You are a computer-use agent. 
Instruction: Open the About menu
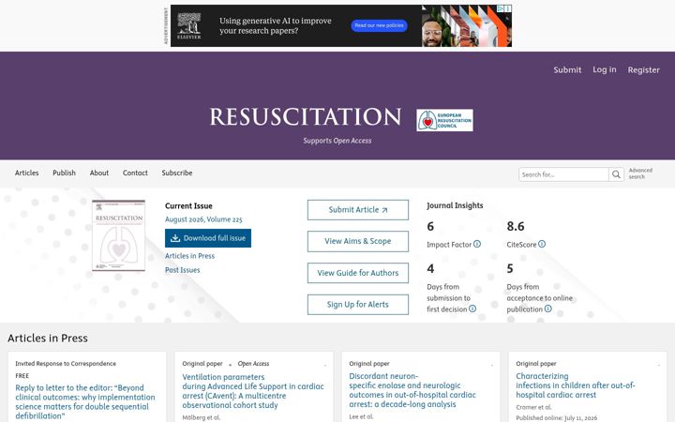pyautogui.click(x=99, y=173)
